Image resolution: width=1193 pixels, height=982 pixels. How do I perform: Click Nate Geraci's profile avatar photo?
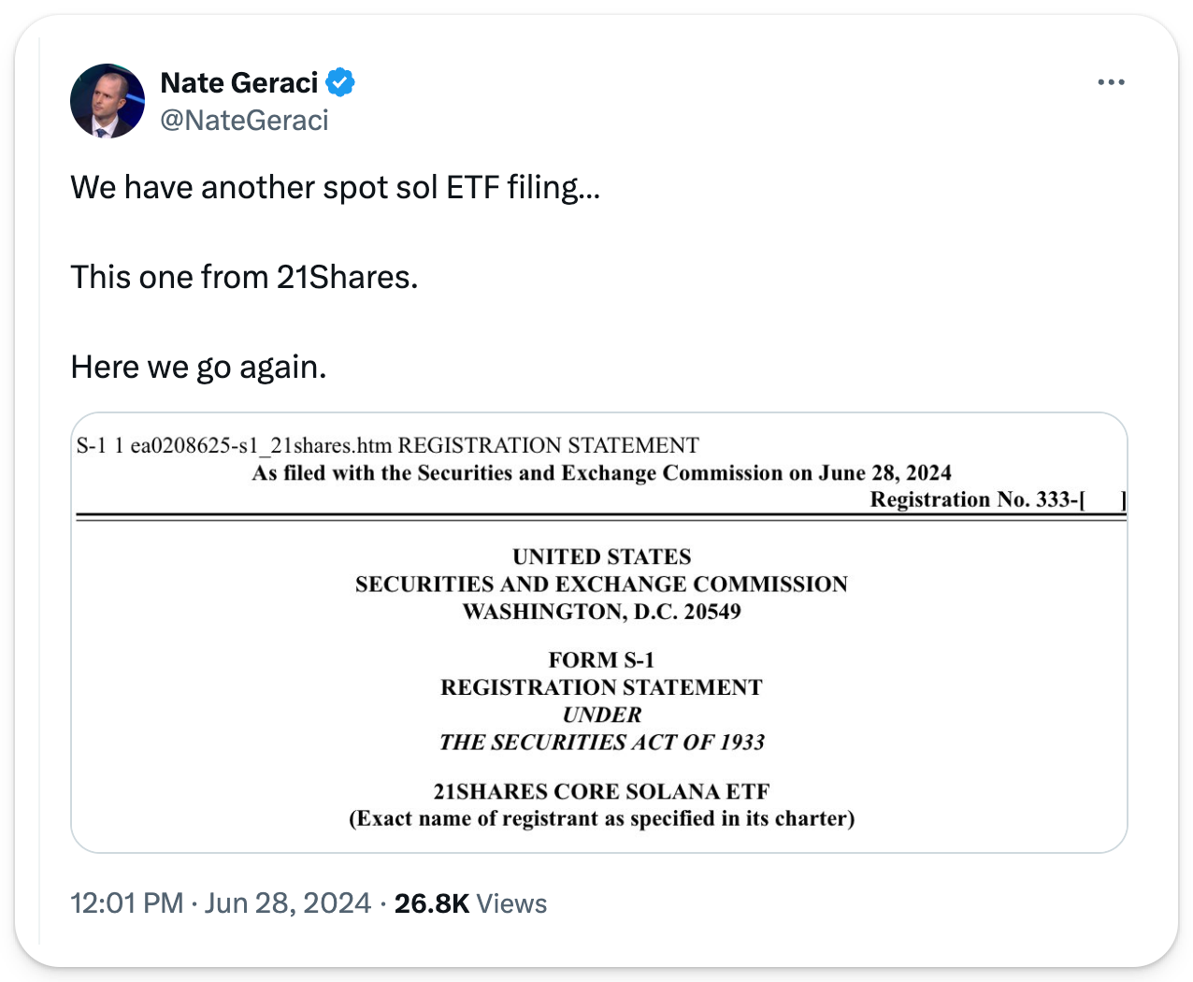tap(108, 101)
